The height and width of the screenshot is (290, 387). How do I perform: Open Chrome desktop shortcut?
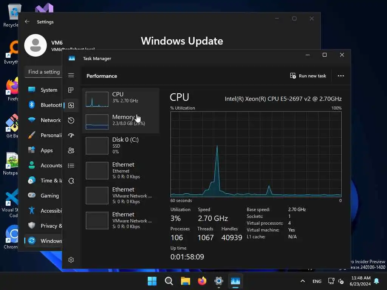click(11, 237)
